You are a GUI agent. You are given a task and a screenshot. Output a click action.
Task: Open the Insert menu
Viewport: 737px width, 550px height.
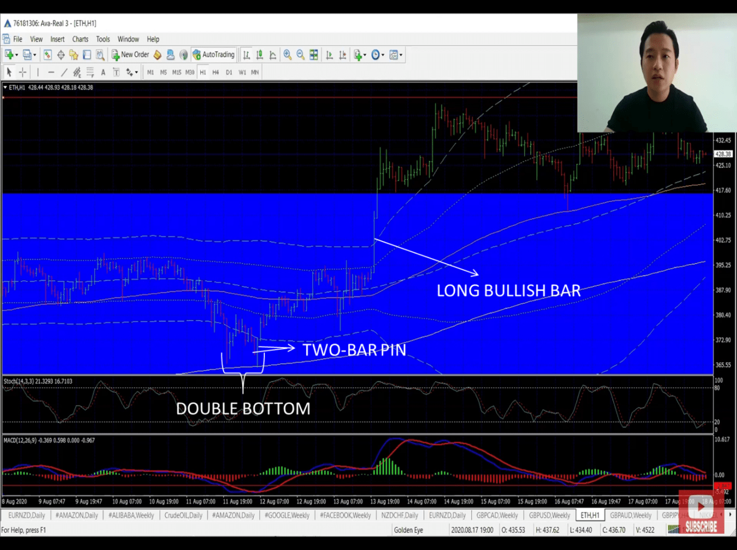point(57,39)
